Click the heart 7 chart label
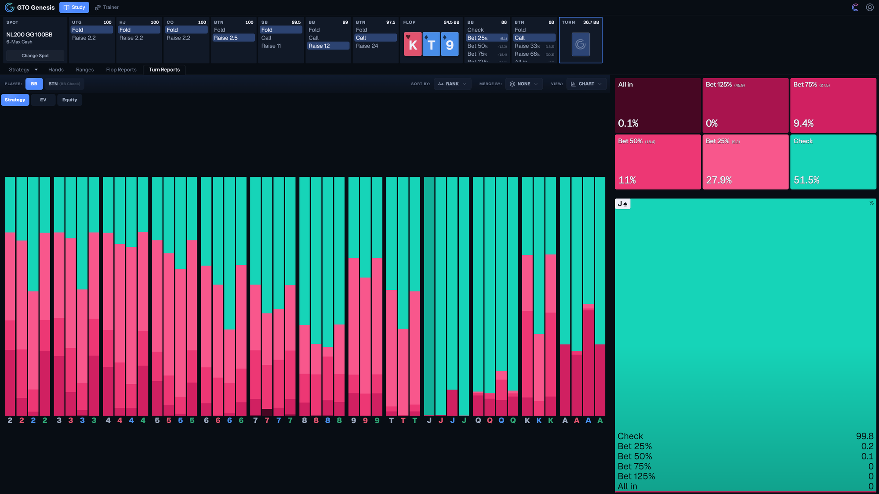879x494 pixels. 267,421
